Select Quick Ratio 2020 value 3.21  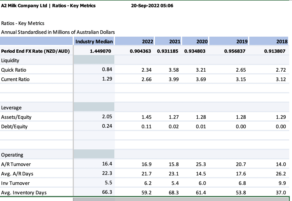coord(201,70)
